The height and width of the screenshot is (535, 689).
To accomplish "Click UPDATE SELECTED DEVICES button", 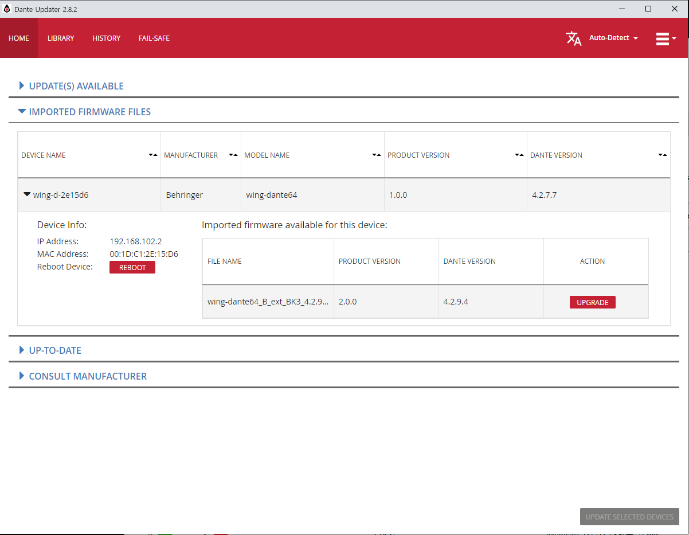I will point(629,517).
